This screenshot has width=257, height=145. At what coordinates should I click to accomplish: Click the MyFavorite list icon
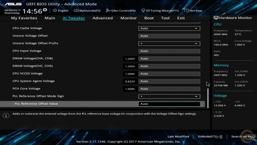click(76, 11)
